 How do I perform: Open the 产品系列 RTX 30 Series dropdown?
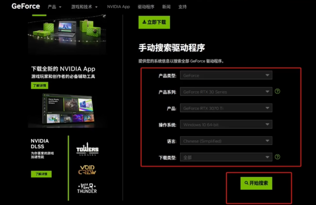tap(226, 92)
